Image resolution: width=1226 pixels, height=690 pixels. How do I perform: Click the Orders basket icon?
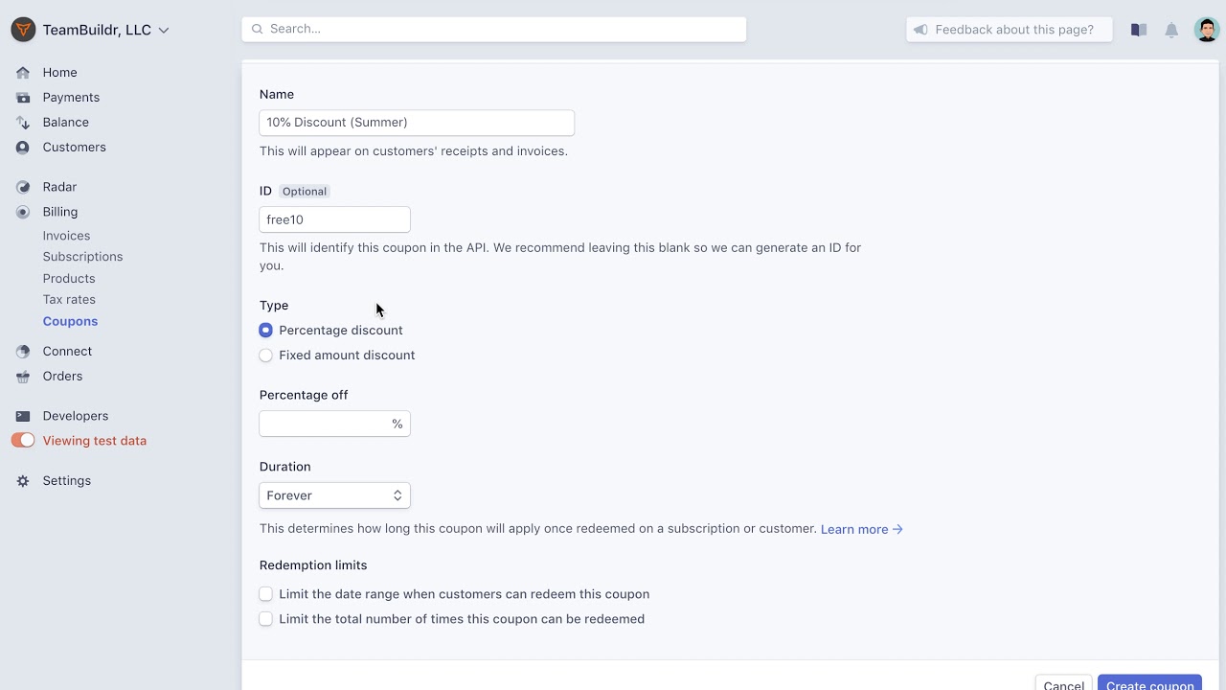(23, 377)
